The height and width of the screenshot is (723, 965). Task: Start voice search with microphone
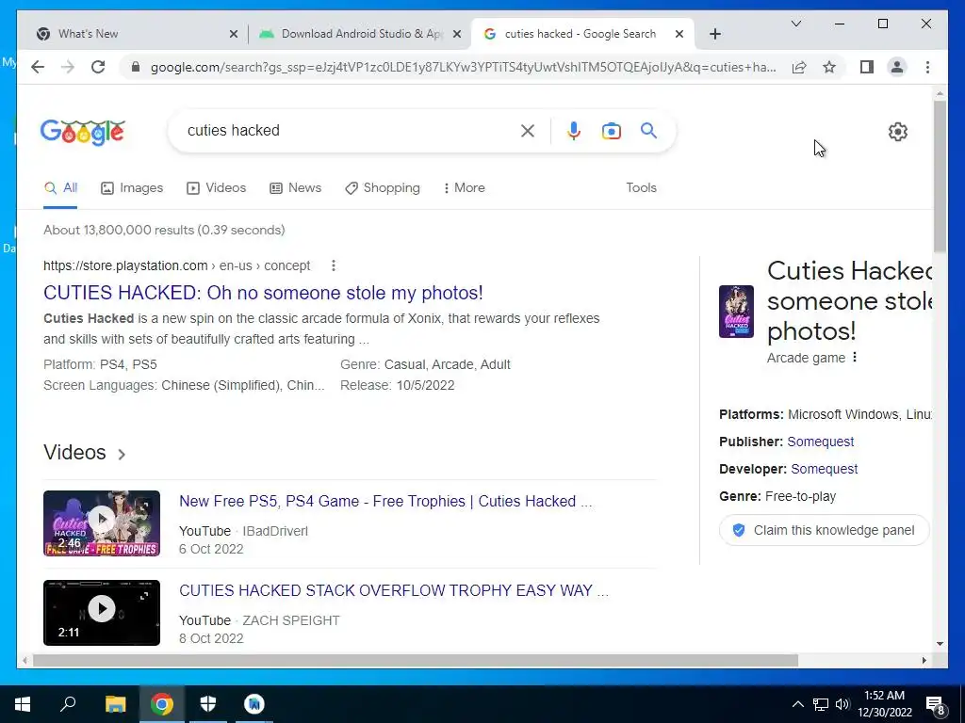coord(574,130)
